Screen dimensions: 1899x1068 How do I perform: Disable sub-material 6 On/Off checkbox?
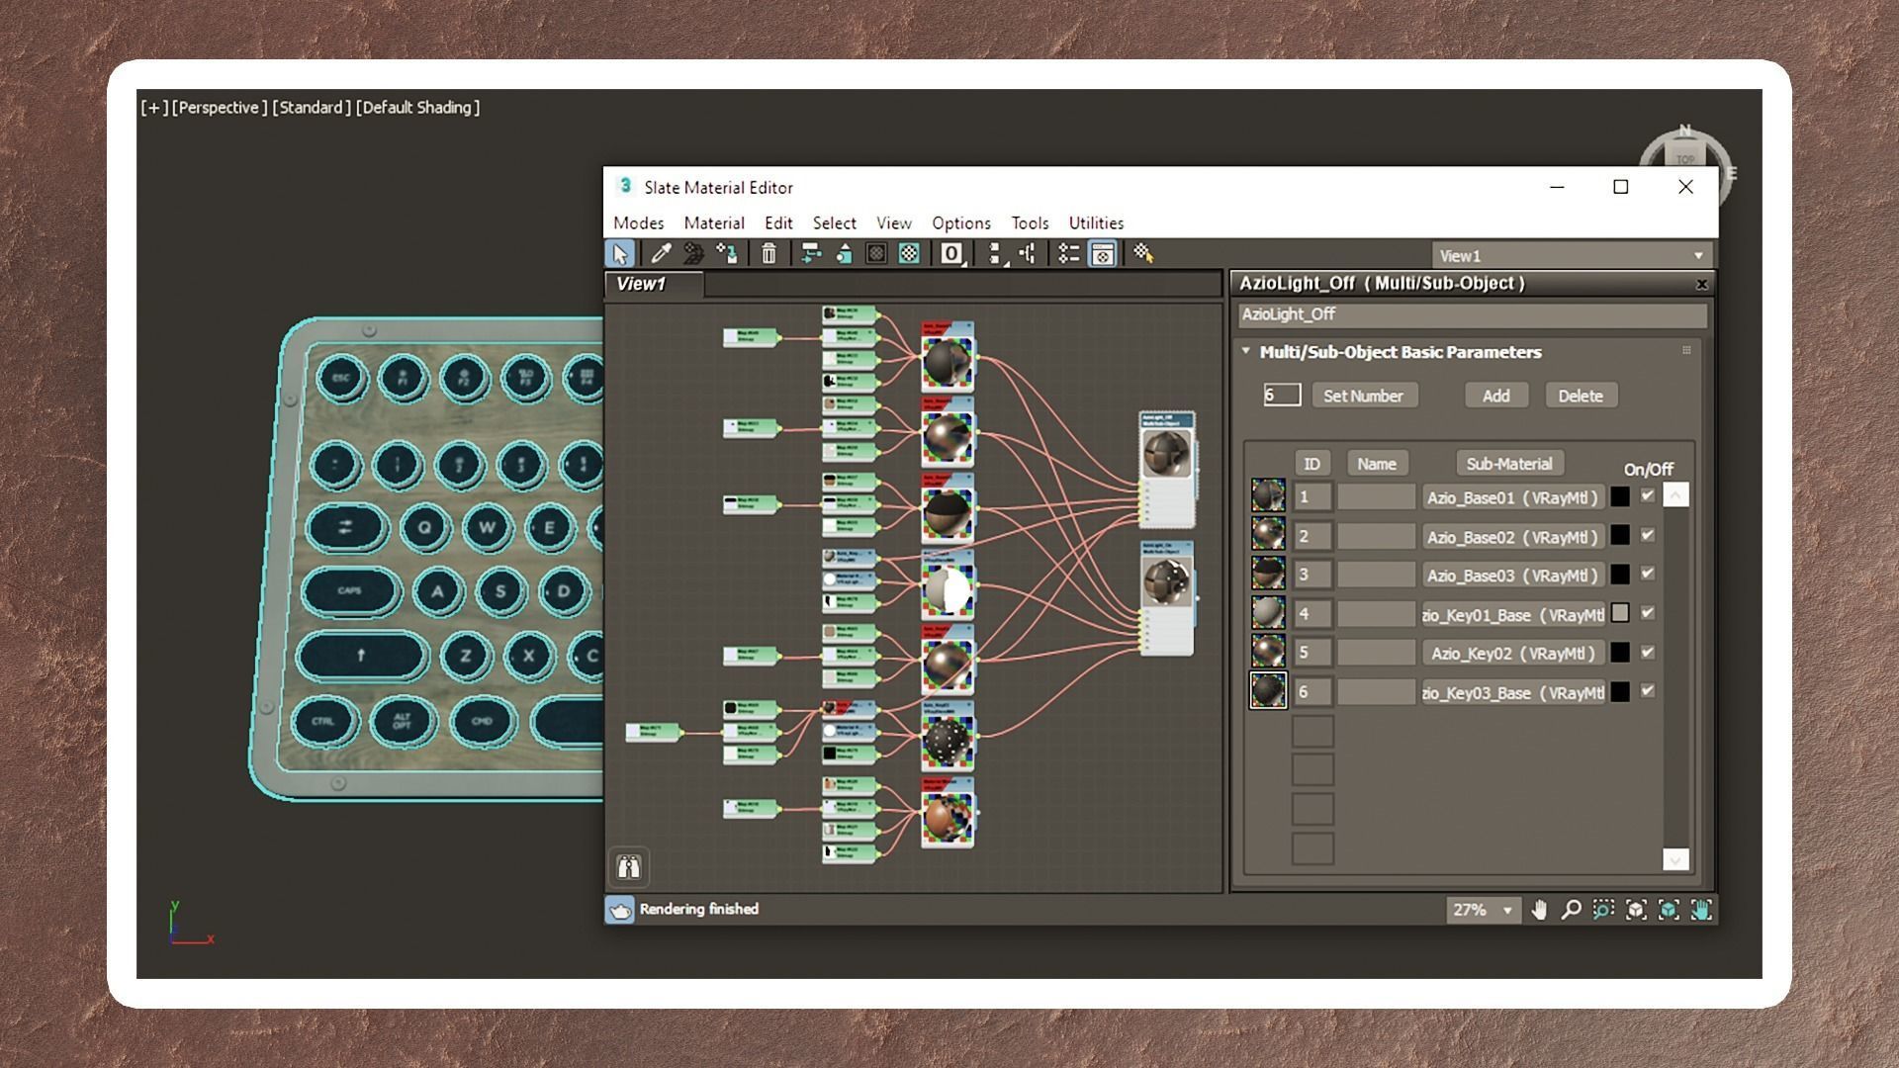click(x=1648, y=691)
